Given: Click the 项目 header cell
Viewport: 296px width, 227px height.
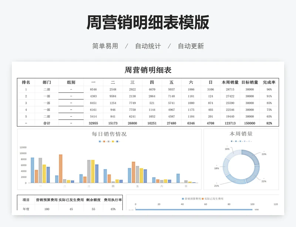Looking at the screenshot, I should click(26, 200).
